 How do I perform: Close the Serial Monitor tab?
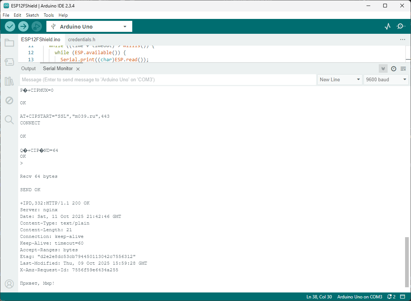[x=78, y=69]
